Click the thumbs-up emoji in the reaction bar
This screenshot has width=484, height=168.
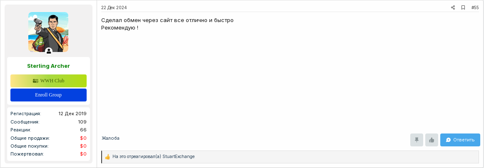point(107,157)
